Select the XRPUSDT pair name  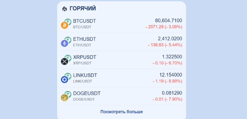tap(85, 57)
